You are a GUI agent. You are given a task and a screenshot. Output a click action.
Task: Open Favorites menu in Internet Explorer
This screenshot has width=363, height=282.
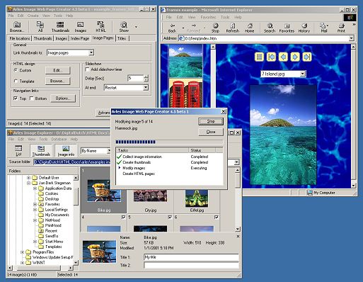(208, 17)
